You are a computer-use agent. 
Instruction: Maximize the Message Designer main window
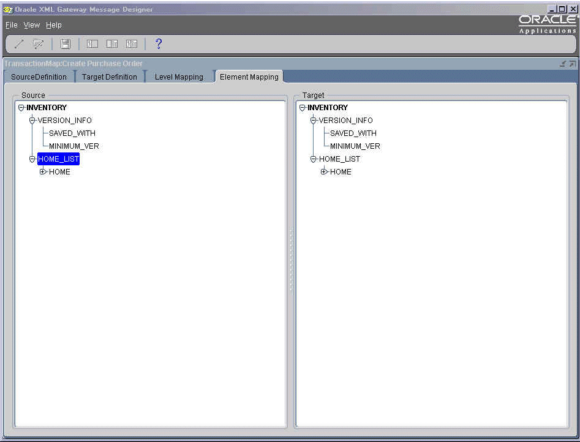coord(562,9)
